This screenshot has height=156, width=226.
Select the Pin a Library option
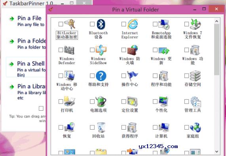click(27, 92)
